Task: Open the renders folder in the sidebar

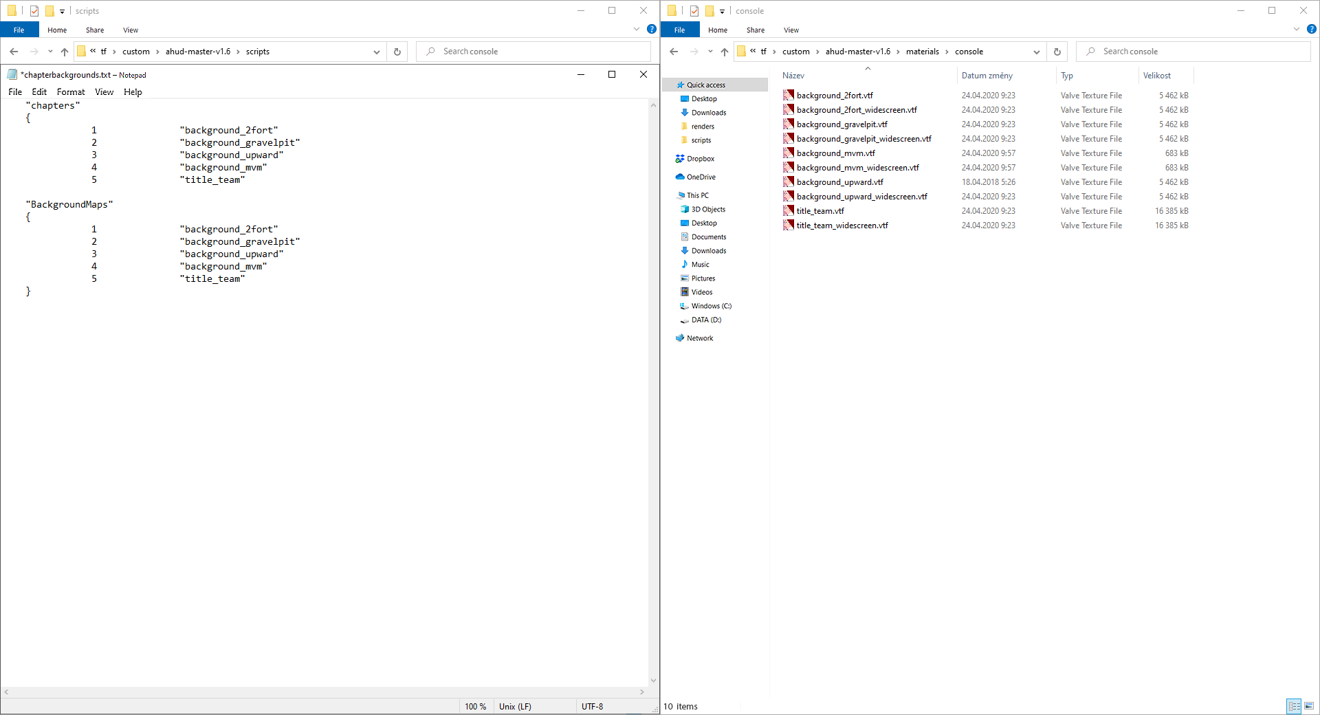Action: coord(703,126)
